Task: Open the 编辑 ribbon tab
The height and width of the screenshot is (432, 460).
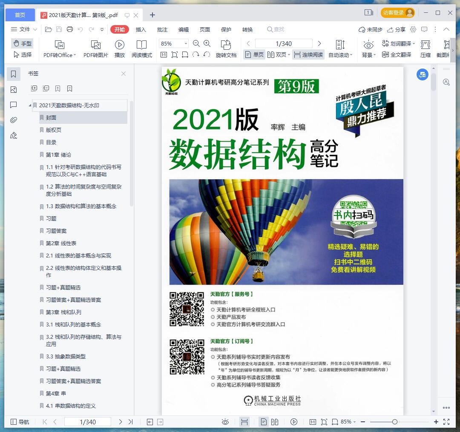Action: point(184,30)
